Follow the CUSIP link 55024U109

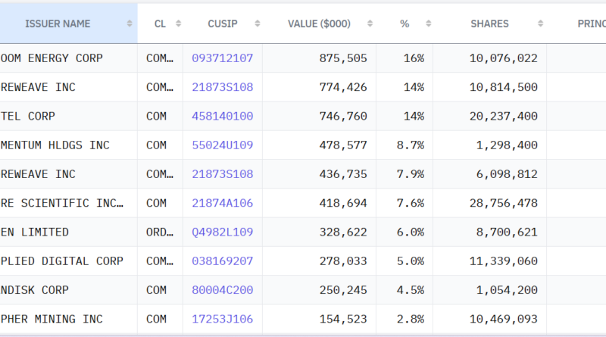click(x=222, y=145)
